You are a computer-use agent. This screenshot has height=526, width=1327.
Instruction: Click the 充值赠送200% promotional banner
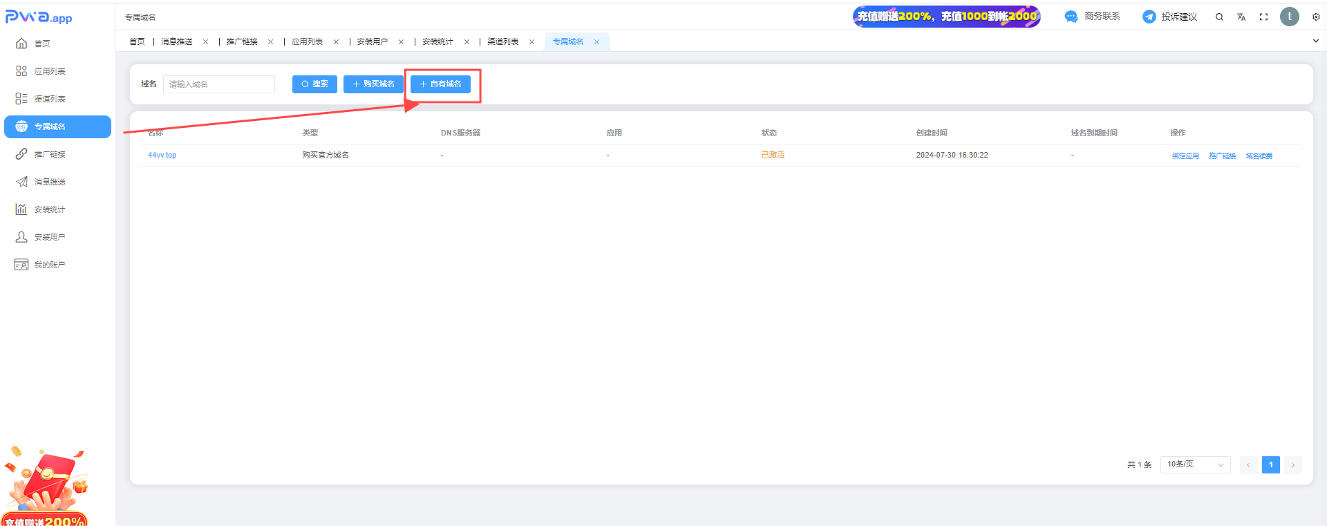click(x=946, y=17)
